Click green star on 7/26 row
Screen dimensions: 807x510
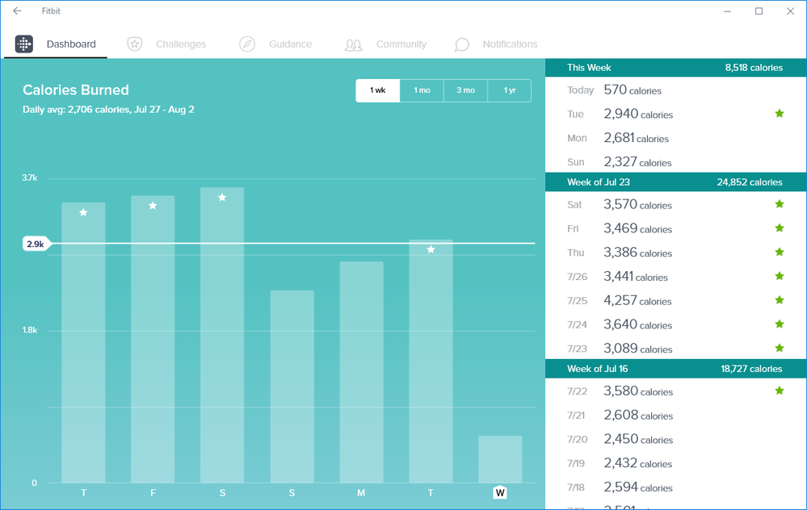(780, 275)
